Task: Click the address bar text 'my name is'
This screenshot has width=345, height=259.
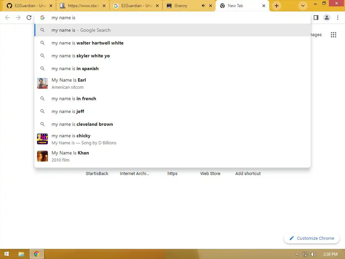Action: pyautogui.click(x=63, y=18)
